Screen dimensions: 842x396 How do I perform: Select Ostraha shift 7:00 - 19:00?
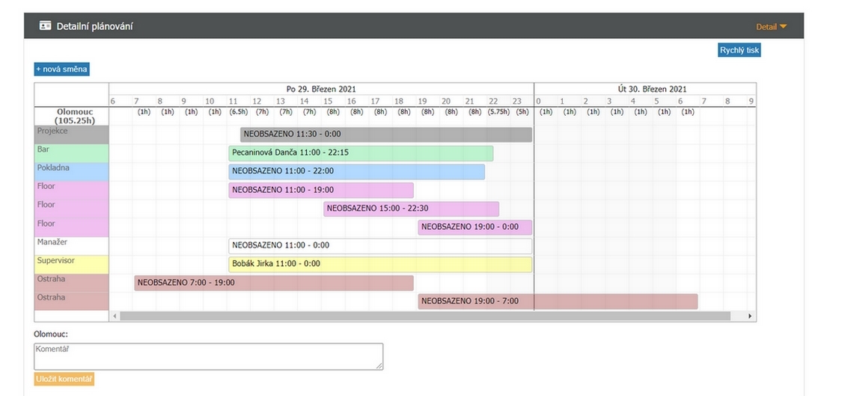(x=274, y=283)
